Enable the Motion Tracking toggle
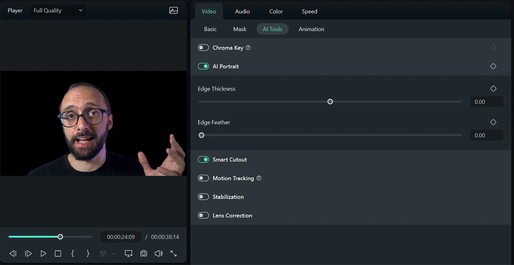The image size is (514, 265). click(204, 178)
